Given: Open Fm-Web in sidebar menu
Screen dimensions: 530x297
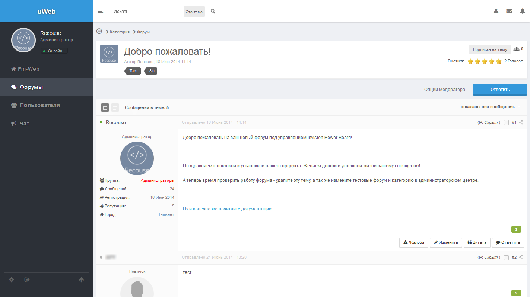Looking at the screenshot, I should [x=47, y=69].
